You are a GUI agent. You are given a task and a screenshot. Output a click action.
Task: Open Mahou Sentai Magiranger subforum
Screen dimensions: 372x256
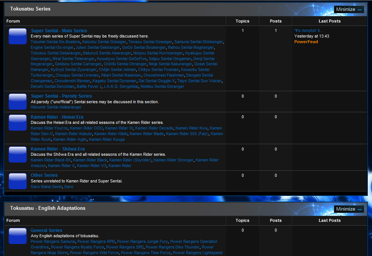point(191,47)
